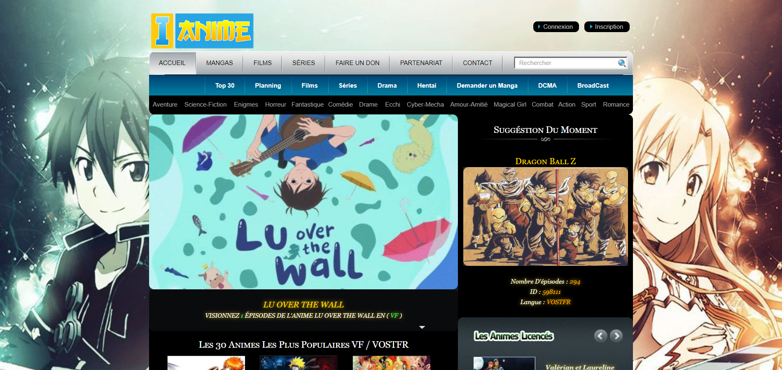Filter by the Horreur genre
This screenshot has width=782, height=370.
click(275, 105)
